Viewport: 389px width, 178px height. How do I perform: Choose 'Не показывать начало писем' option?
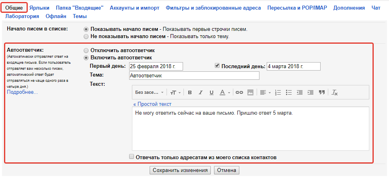86,36
